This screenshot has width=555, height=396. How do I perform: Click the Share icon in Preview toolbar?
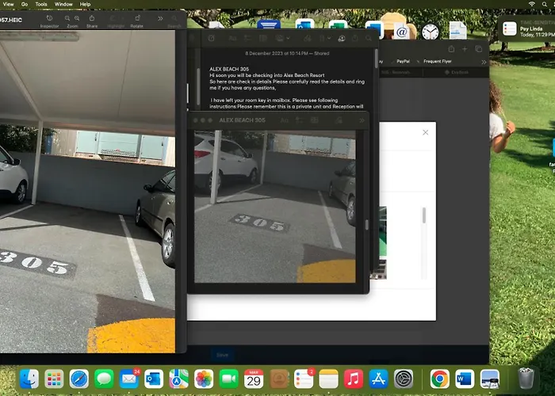(x=92, y=17)
